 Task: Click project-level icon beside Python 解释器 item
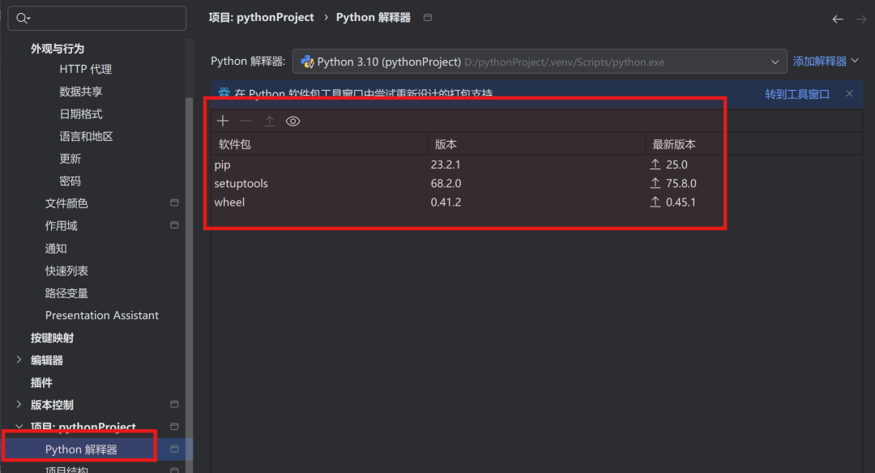(174, 449)
